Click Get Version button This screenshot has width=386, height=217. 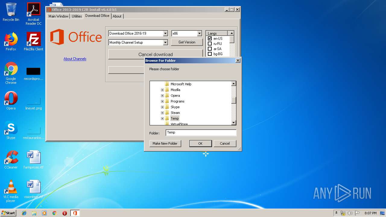(187, 42)
